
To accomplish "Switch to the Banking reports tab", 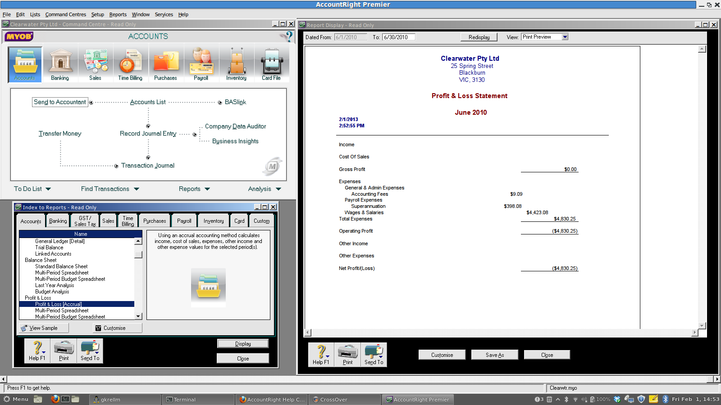I will tap(58, 221).
